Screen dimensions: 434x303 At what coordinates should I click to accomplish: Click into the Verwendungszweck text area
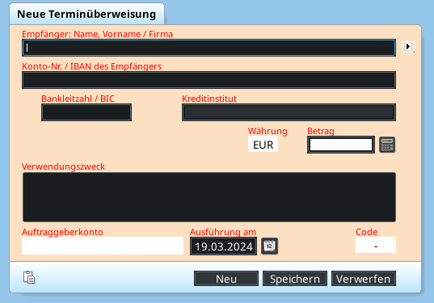coord(209,197)
